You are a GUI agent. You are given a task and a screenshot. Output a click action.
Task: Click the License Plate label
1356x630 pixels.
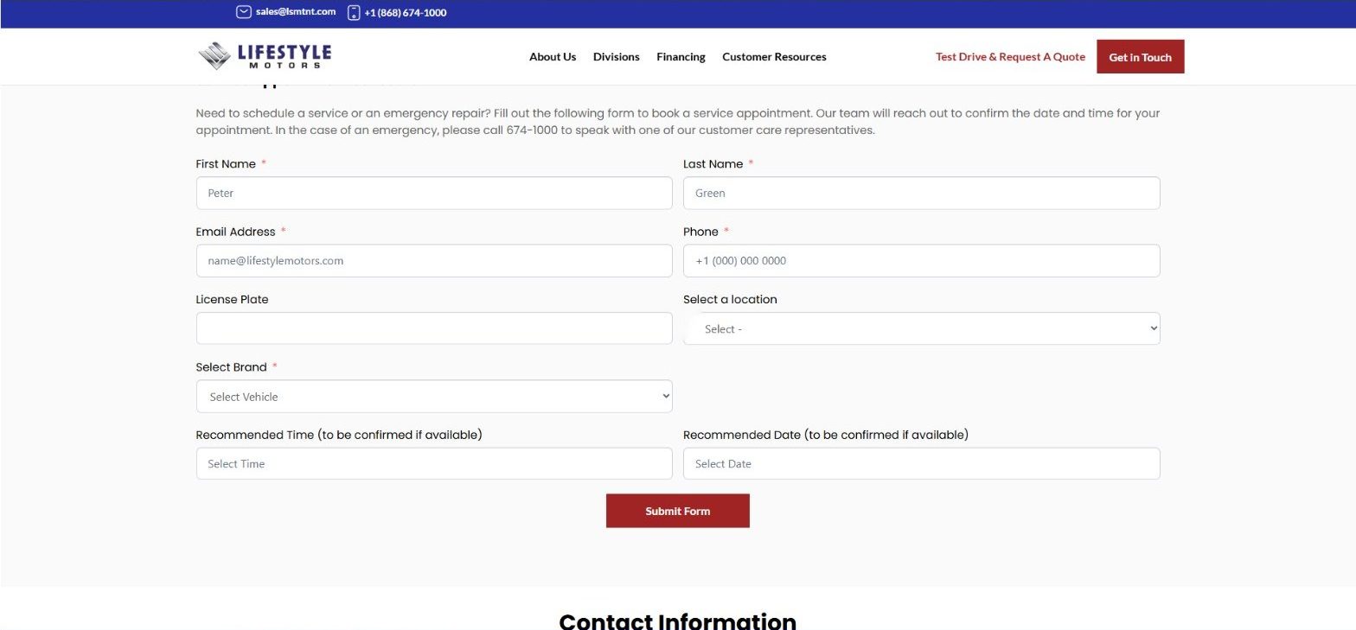pos(232,300)
